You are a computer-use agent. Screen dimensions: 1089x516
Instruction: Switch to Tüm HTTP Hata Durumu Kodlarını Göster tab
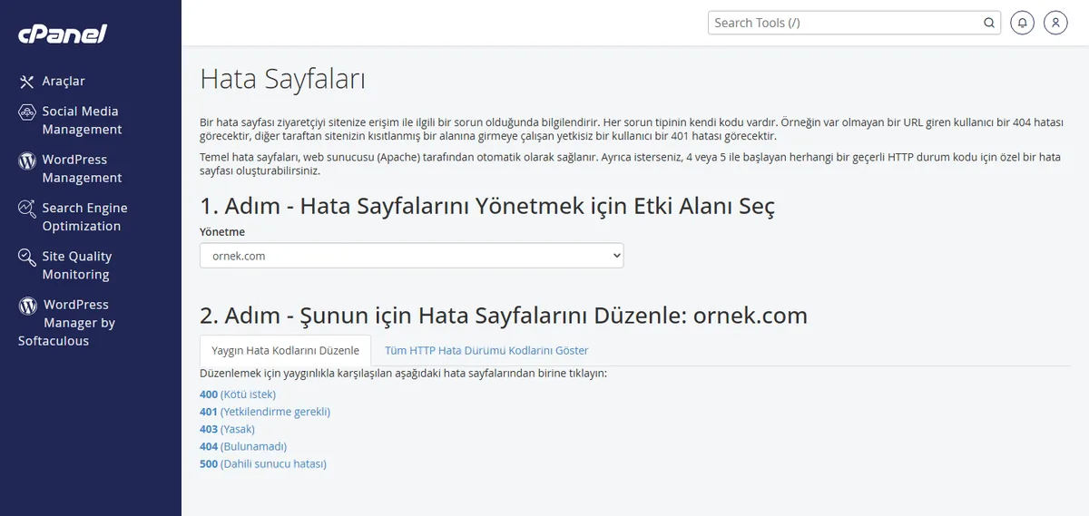click(486, 350)
